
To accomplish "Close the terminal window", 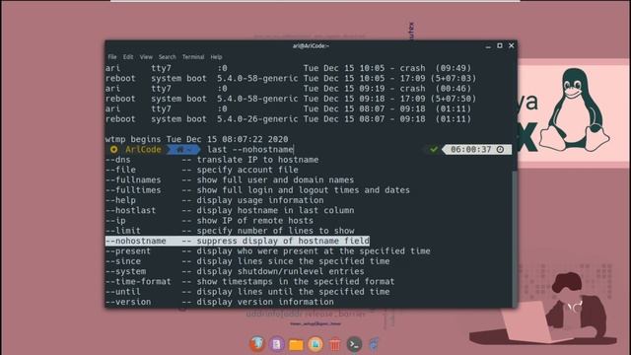I will (512, 46).
